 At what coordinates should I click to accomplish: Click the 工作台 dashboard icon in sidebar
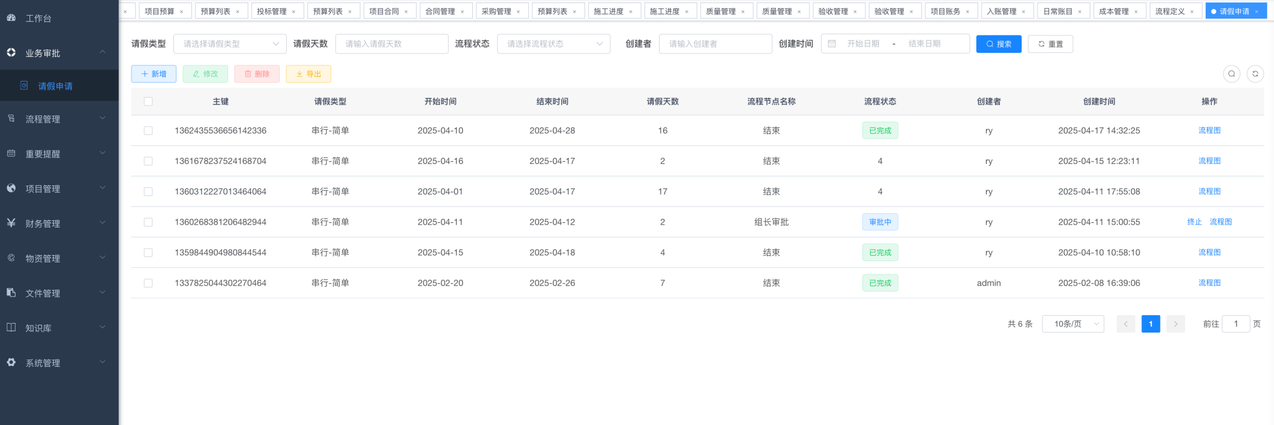[x=11, y=18]
